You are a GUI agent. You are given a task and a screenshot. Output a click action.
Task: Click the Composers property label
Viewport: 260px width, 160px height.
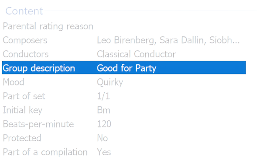pos(25,40)
